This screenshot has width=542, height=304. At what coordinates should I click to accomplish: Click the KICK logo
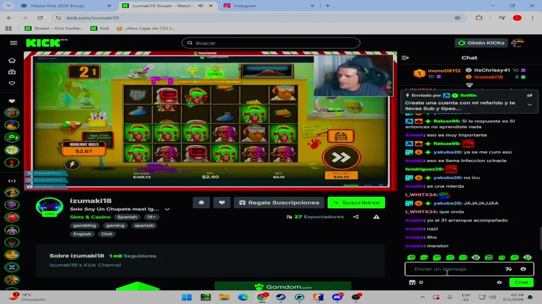tap(46, 43)
